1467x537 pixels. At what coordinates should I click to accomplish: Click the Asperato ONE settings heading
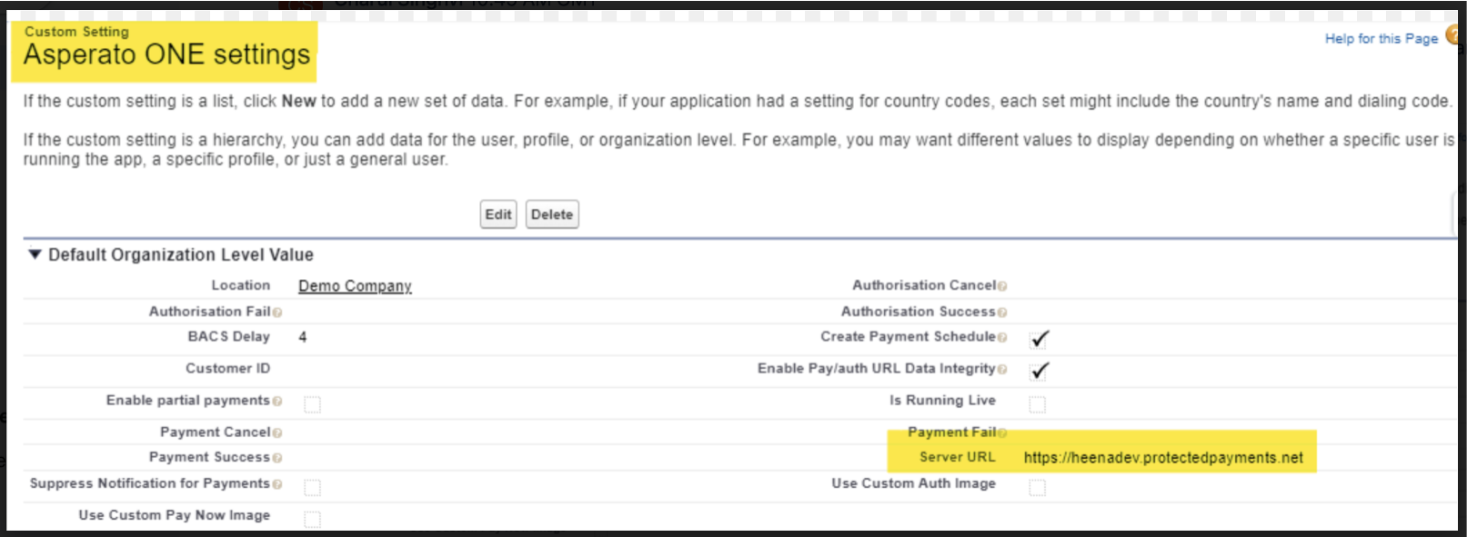167,55
